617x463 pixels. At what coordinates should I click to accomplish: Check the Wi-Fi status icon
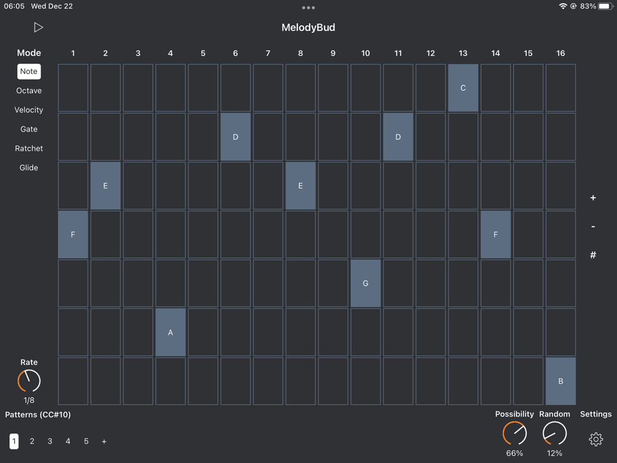click(x=563, y=6)
